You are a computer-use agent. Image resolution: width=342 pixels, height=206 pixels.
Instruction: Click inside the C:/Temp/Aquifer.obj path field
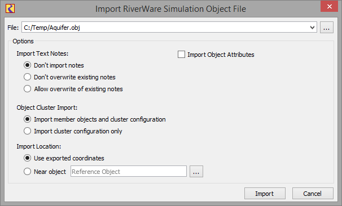coord(165,28)
